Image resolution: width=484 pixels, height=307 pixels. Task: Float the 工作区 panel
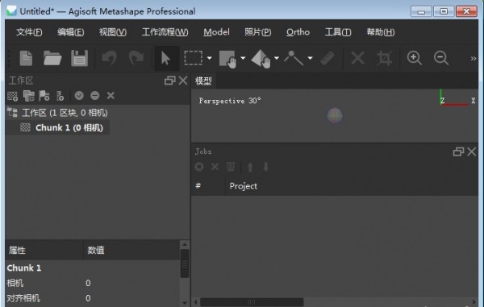click(x=169, y=81)
